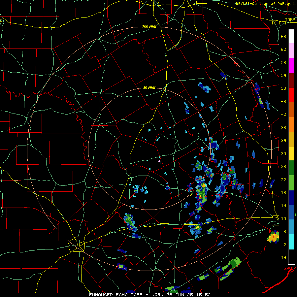
Task: Click the '58' legend value
Action: tap(283, 62)
